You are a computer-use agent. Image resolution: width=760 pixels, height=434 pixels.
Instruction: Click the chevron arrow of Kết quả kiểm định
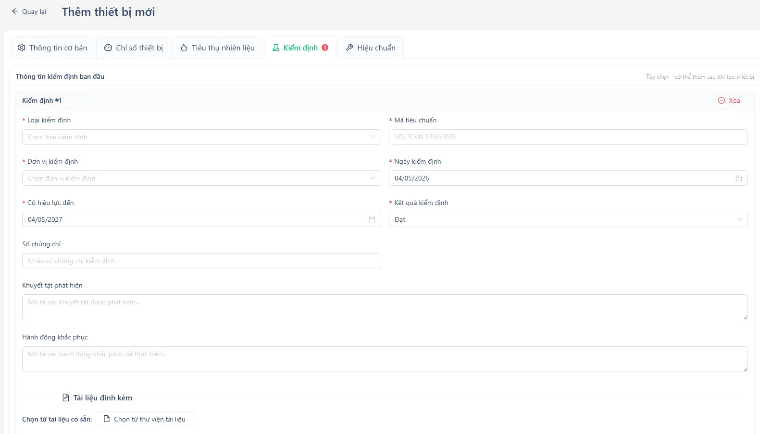[740, 219]
